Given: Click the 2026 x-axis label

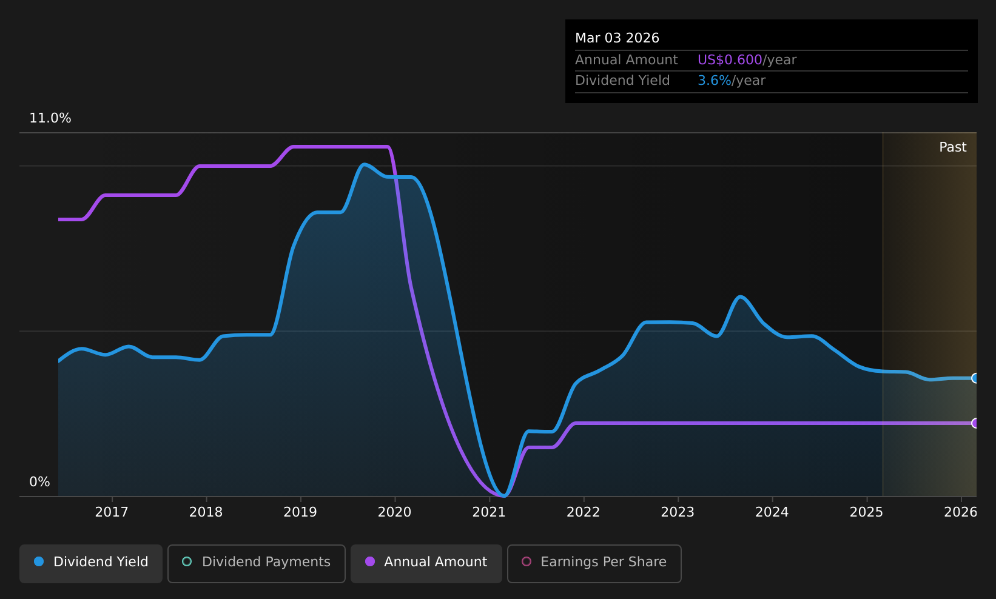Looking at the screenshot, I should click(961, 512).
